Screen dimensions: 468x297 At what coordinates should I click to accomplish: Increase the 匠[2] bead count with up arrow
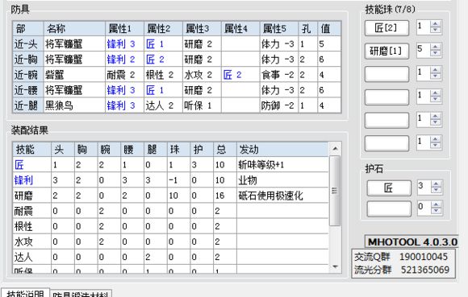point(436,24)
